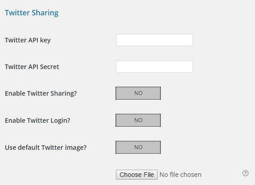
Task: Click the Use default Twitter image? label
Action: [x=46, y=148]
